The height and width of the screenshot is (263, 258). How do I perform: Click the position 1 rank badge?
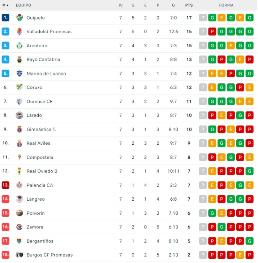[5, 18]
